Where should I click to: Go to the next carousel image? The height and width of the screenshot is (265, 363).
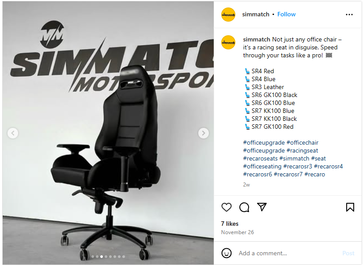pos(204,133)
